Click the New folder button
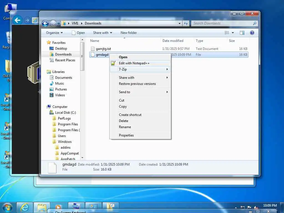 [129, 33]
